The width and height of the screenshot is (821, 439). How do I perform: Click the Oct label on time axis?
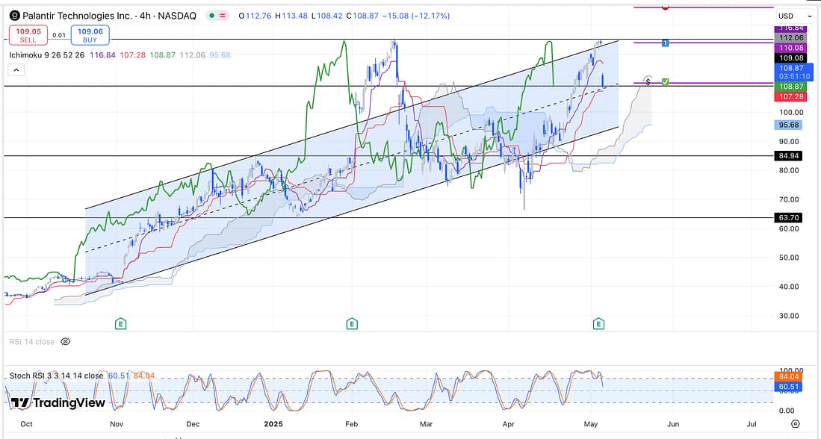[x=26, y=424]
